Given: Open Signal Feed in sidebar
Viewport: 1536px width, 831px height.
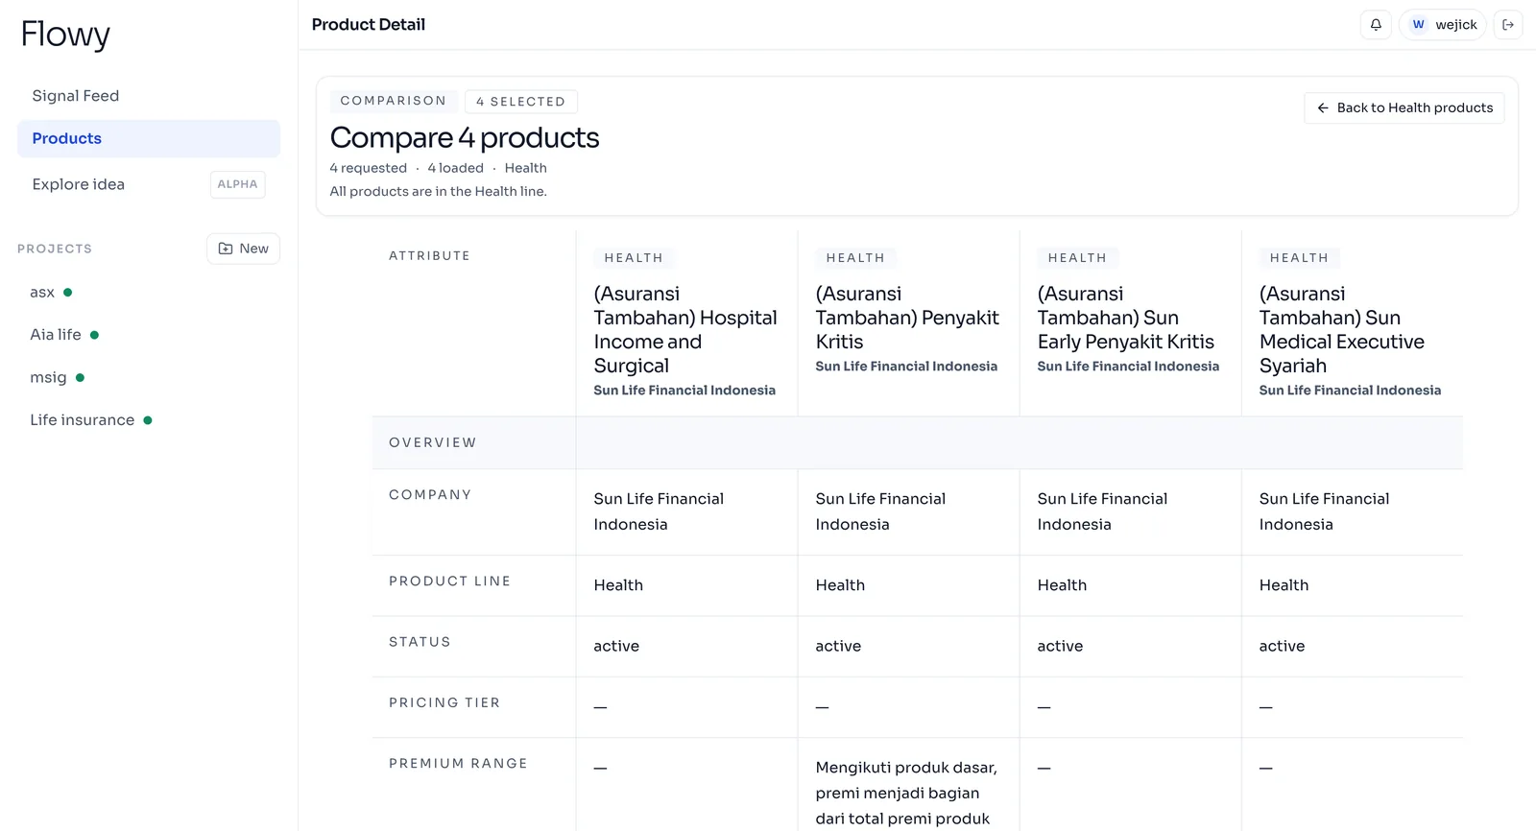Looking at the screenshot, I should click(149, 96).
